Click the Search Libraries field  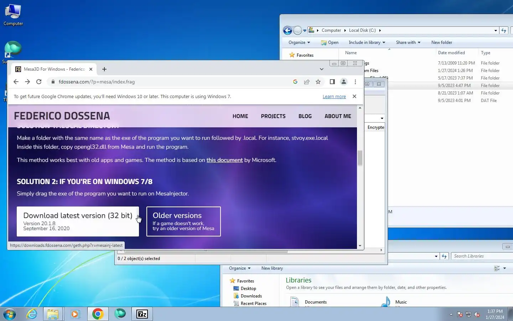(482, 256)
